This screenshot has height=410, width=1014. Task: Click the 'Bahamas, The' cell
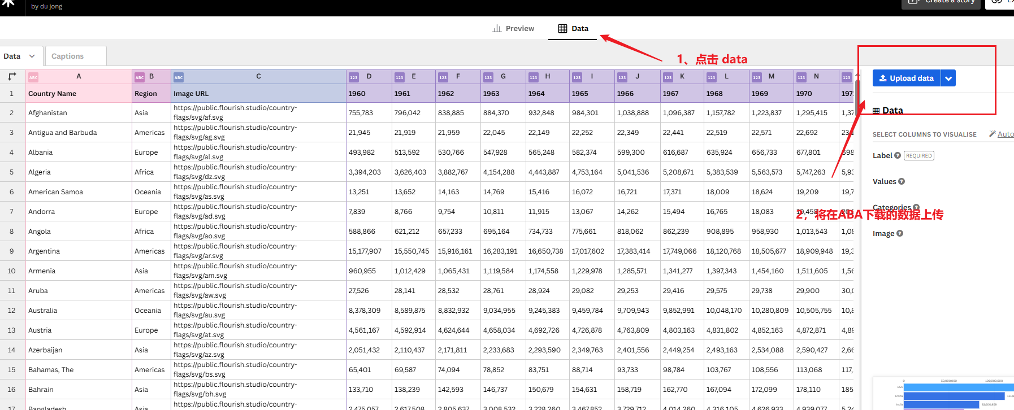pyautogui.click(x=79, y=369)
